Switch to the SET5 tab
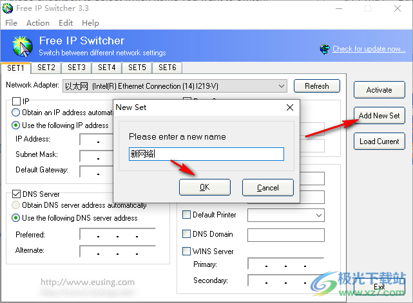This screenshot has height=303, width=413. pyautogui.click(x=137, y=68)
